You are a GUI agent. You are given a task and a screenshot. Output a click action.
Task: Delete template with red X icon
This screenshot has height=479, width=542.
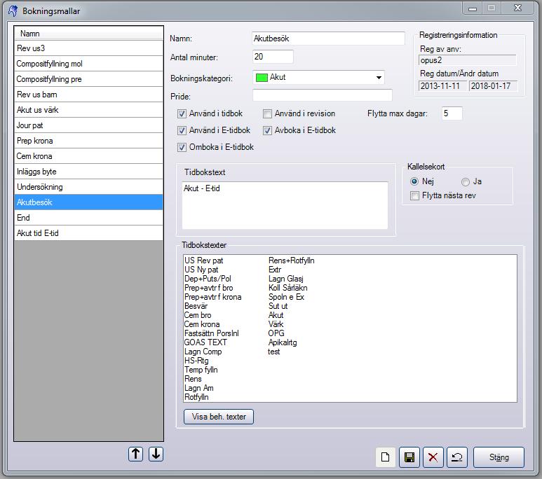coord(433,457)
